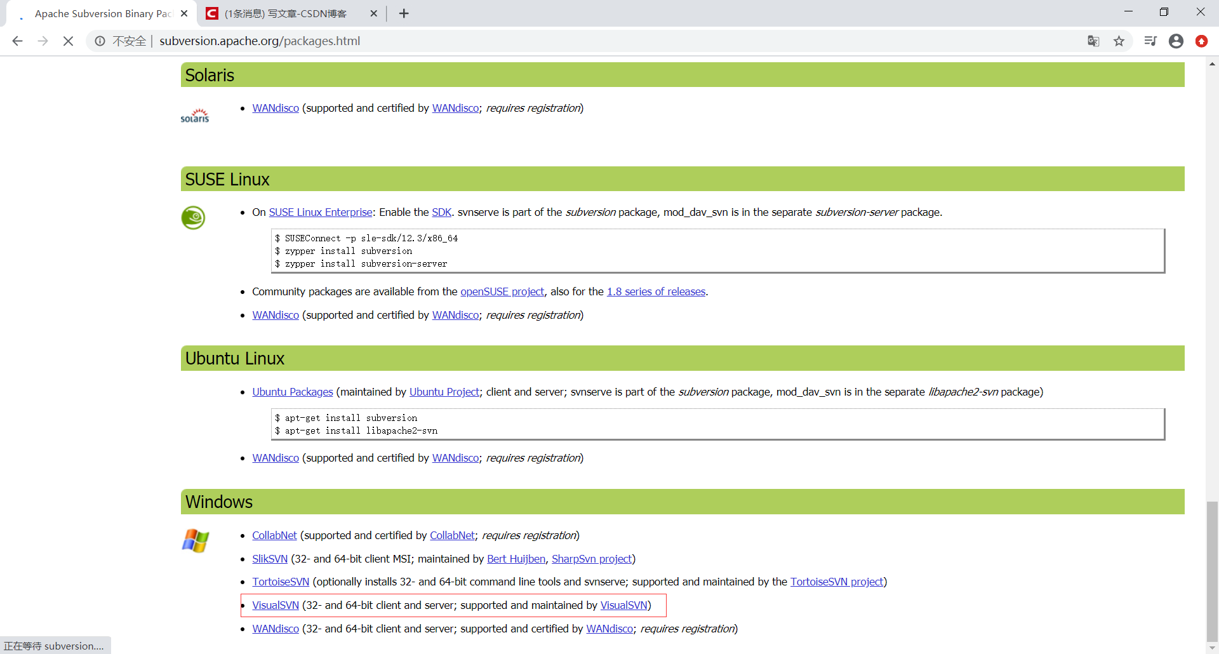
Task: Click the forward navigation arrow
Action: [x=43, y=41]
